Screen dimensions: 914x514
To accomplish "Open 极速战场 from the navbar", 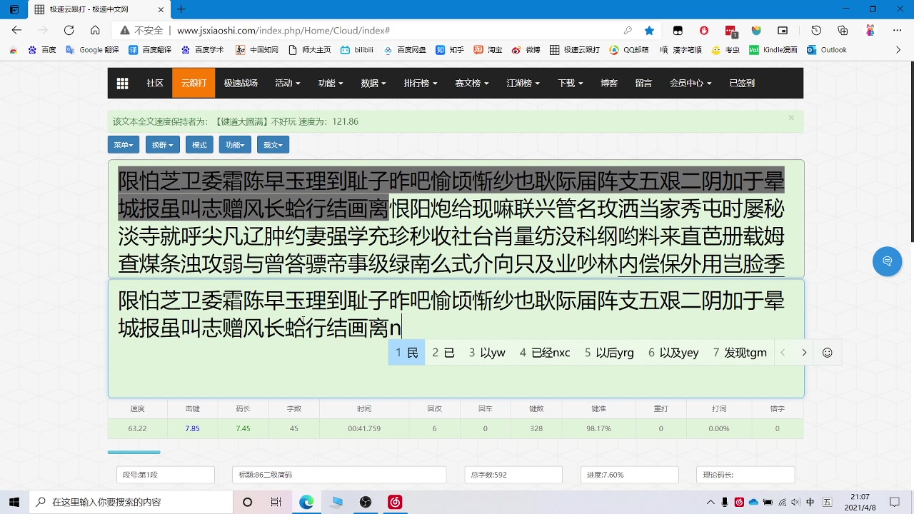I will (x=241, y=83).
